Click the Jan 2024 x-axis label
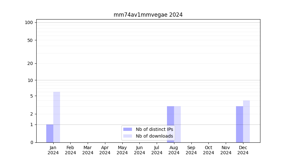The height and width of the screenshot is (160, 289). tap(53, 150)
